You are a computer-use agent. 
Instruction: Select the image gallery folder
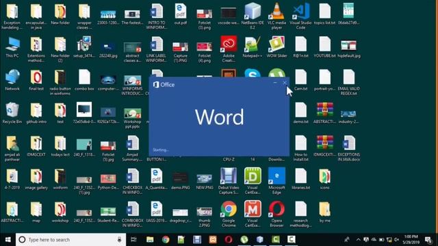[x=36, y=178]
